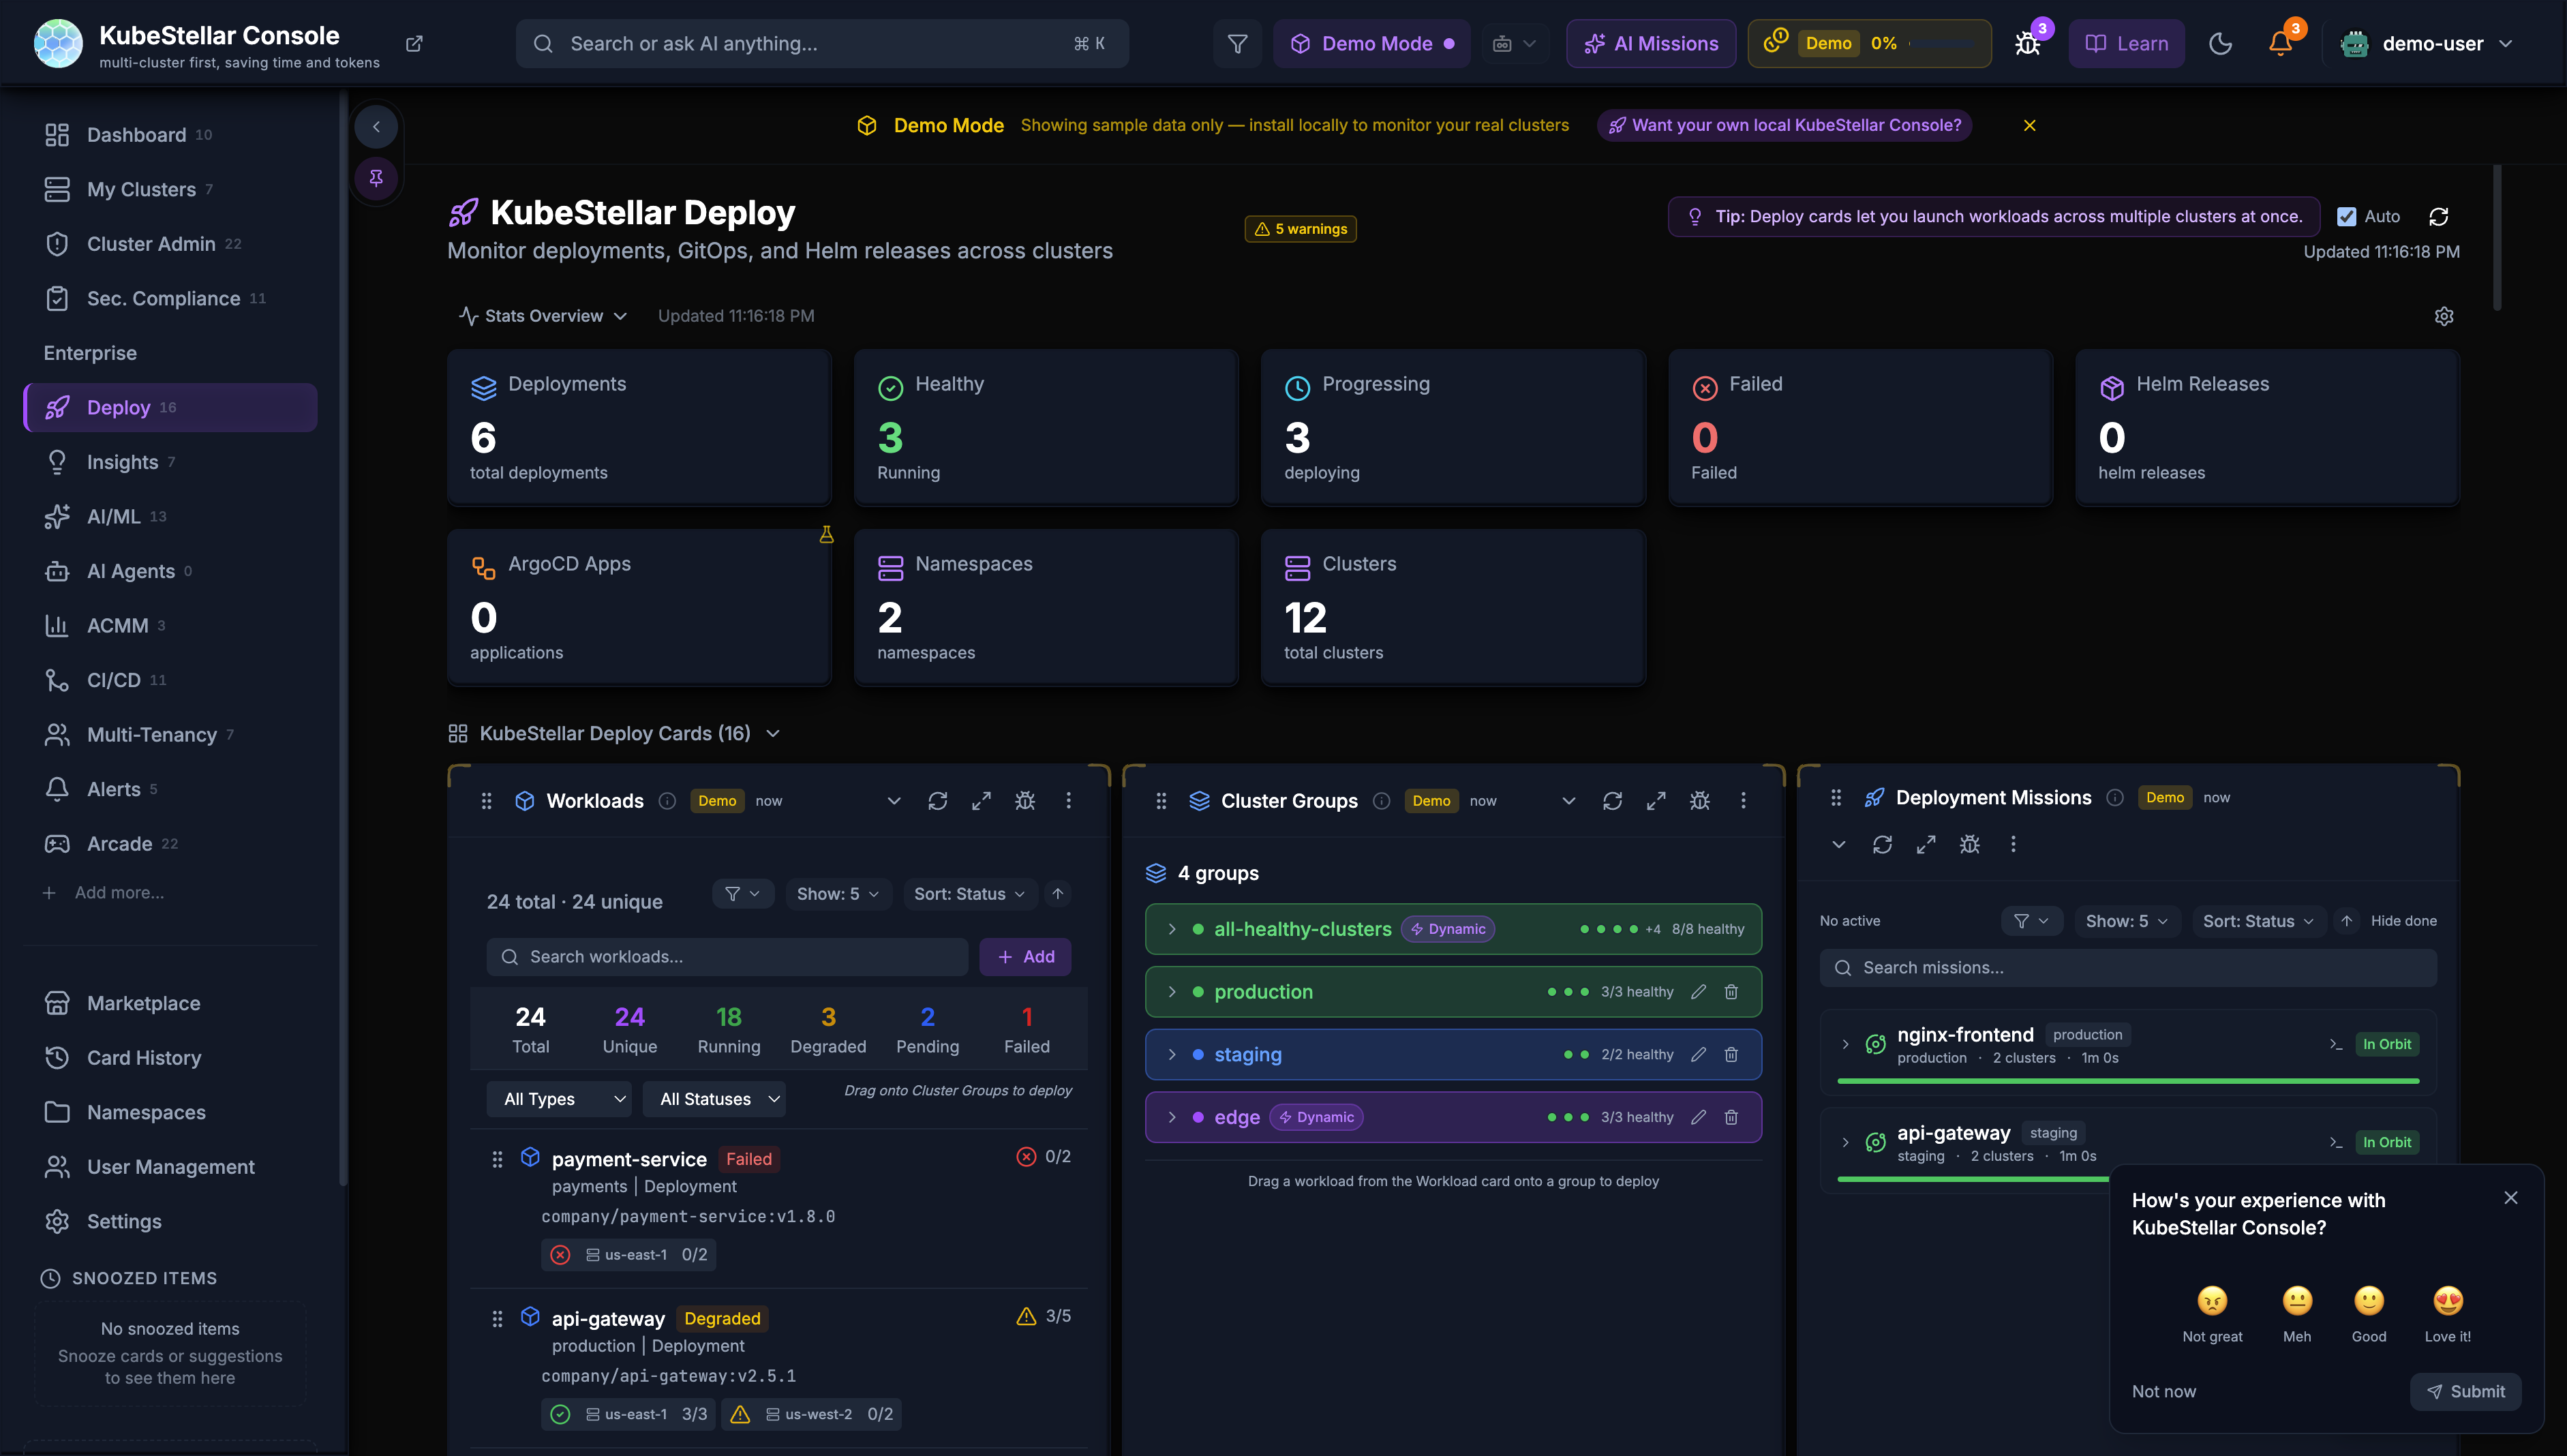Delete the staging cluster group
2567x1456 pixels.
click(1731, 1055)
